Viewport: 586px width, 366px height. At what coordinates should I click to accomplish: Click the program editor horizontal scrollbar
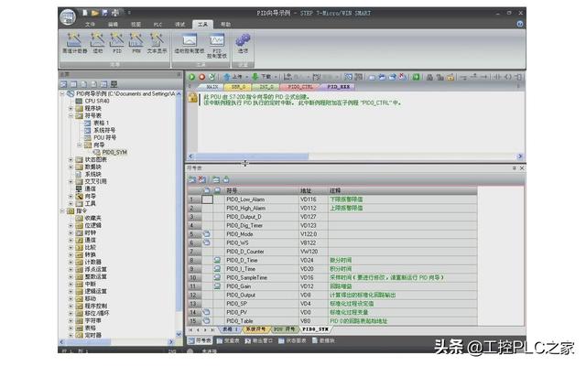click(x=355, y=156)
